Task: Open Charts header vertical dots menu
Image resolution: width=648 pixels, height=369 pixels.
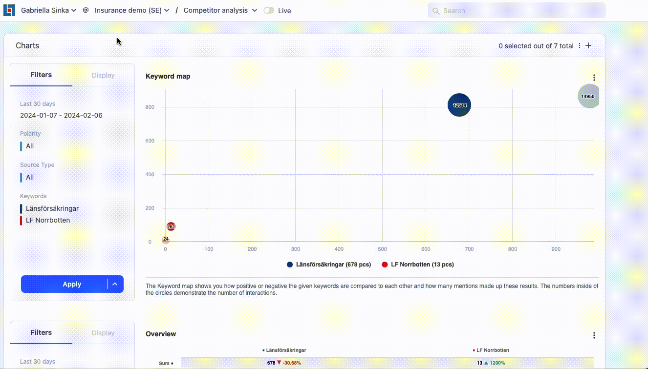Action: [x=580, y=46]
